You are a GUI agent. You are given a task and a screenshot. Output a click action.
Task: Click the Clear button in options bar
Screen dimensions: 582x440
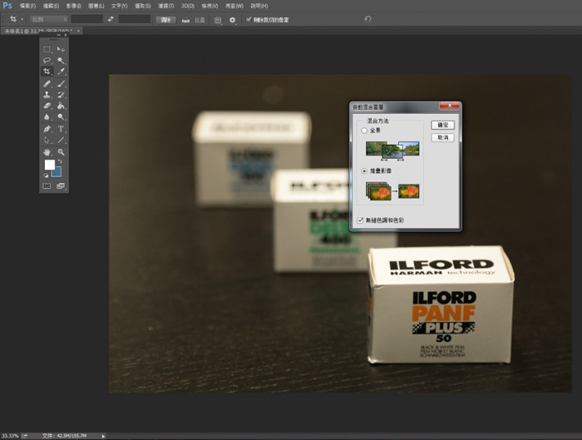point(165,20)
